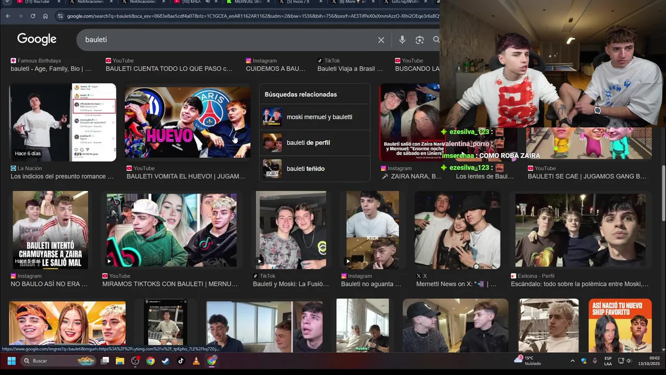View site info for google.com

tap(60, 16)
